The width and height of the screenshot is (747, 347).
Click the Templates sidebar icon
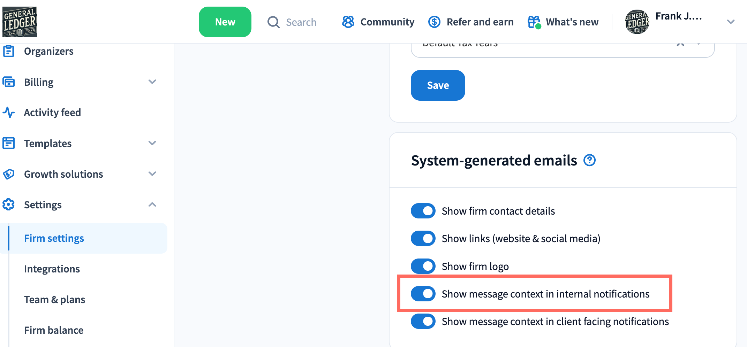(9, 143)
